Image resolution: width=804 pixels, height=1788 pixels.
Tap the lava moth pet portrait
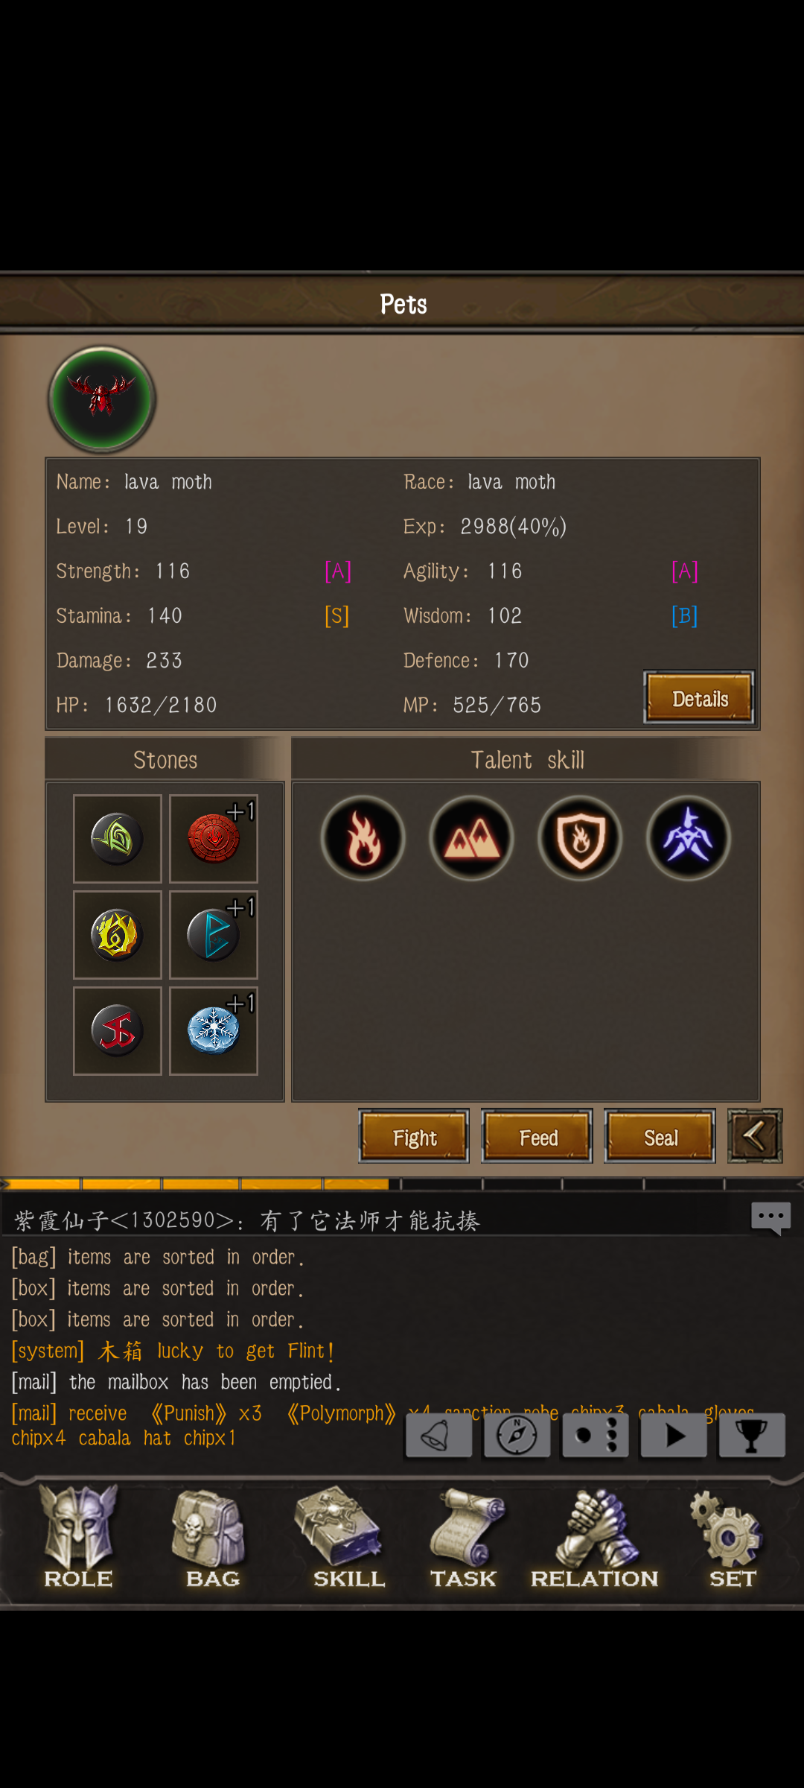pos(102,399)
